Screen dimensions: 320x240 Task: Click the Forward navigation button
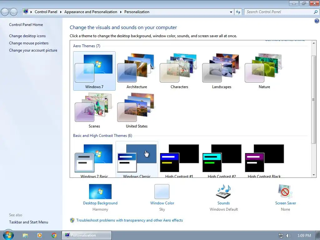point(13,12)
